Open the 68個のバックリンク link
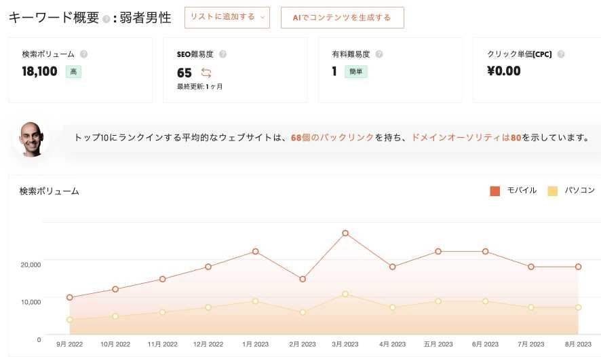Image resolution: width=601 pixels, height=357 pixels. pyautogui.click(x=332, y=137)
